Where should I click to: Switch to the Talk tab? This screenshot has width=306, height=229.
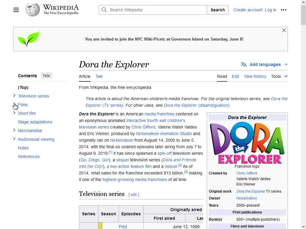[99, 76]
